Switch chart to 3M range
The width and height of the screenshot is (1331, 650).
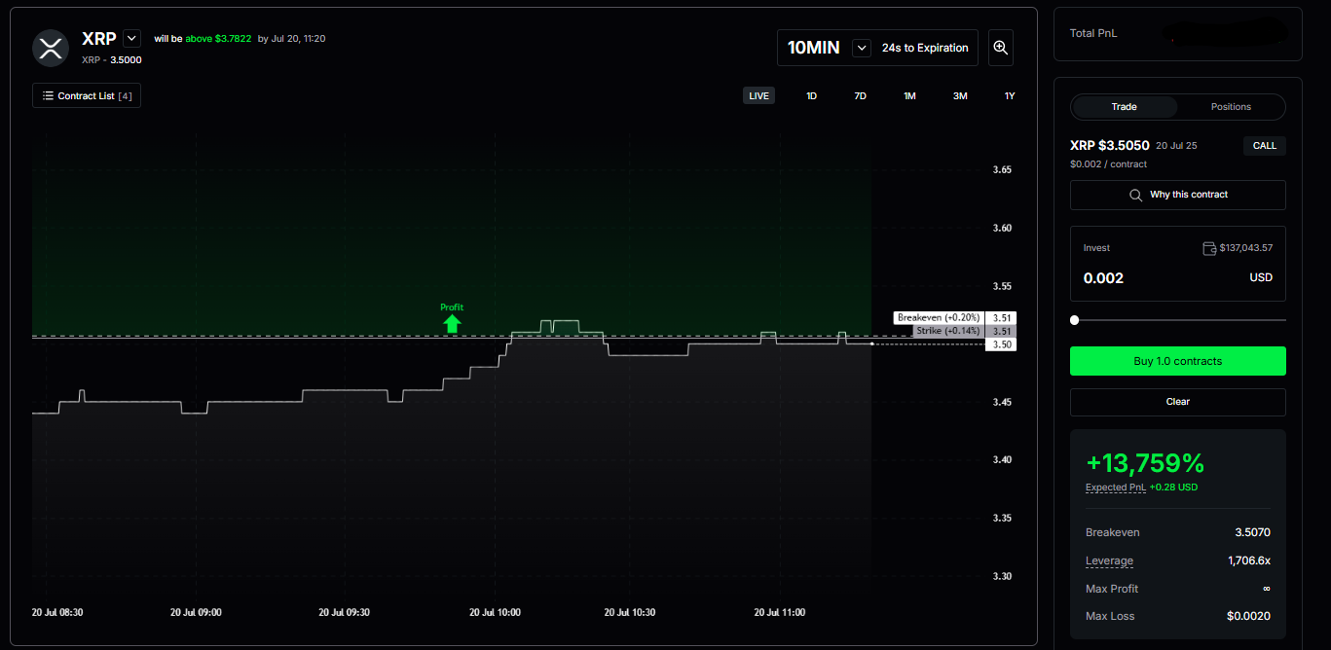pos(960,95)
